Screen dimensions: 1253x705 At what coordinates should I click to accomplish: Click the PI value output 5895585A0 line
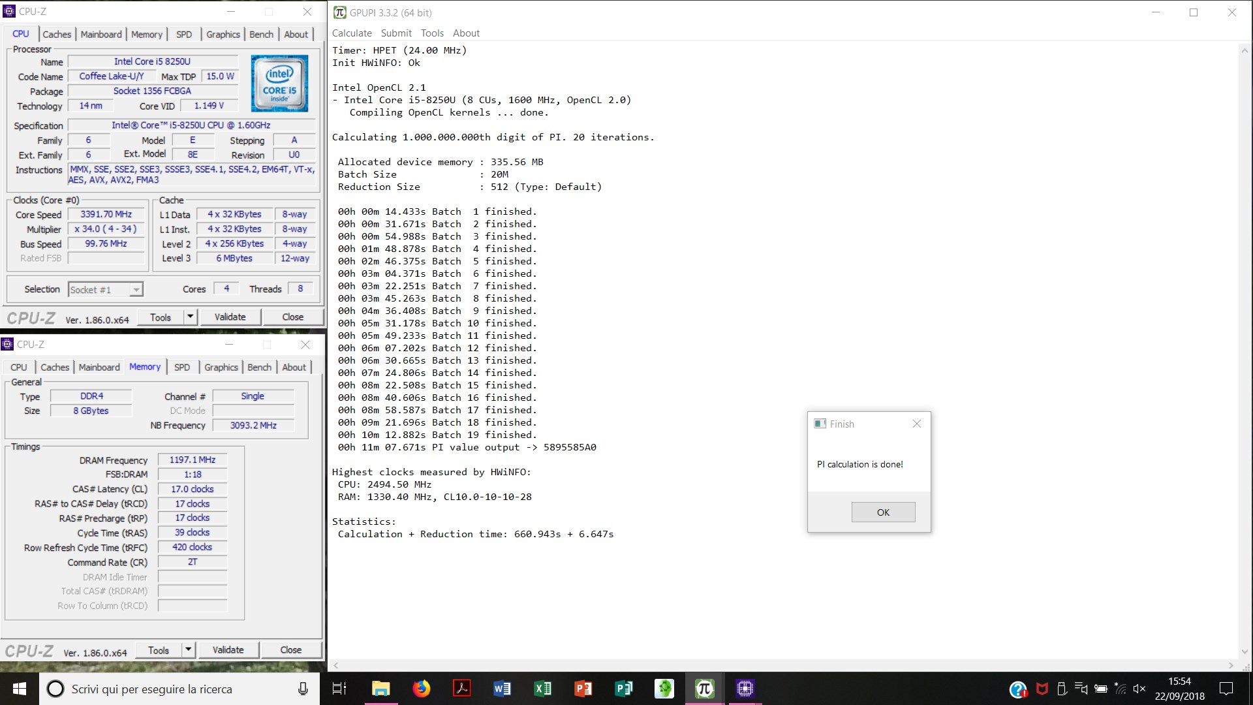467,447
